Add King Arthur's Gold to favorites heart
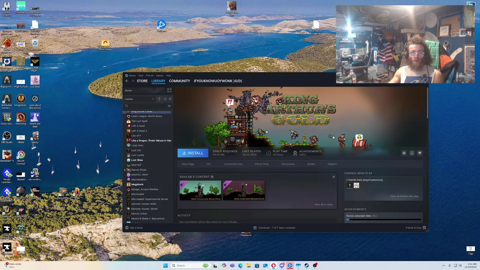The width and height of the screenshot is (480, 270). pyautogui.click(x=420, y=153)
